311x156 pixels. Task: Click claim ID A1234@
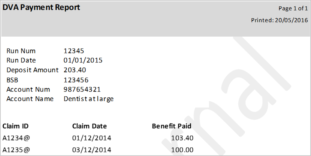click(x=16, y=138)
